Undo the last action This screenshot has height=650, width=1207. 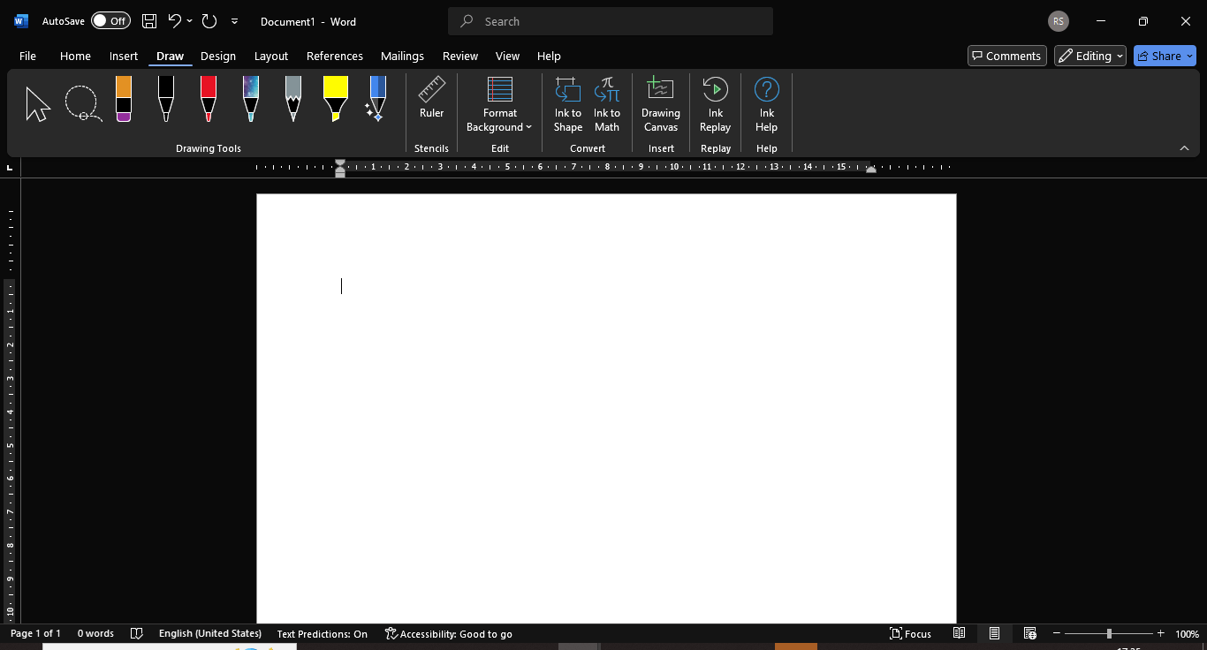click(x=174, y=21)
